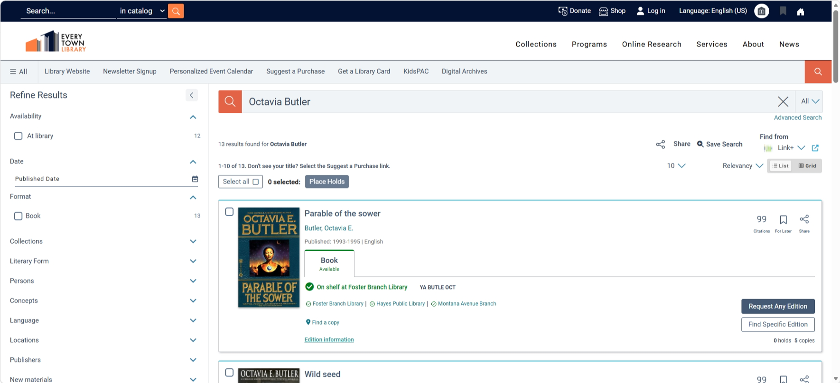Image resolution: width=840 pixels, height=383 pixels.
Task: Switch to List view
Action: pyautogui.click(x=780, y=166)
